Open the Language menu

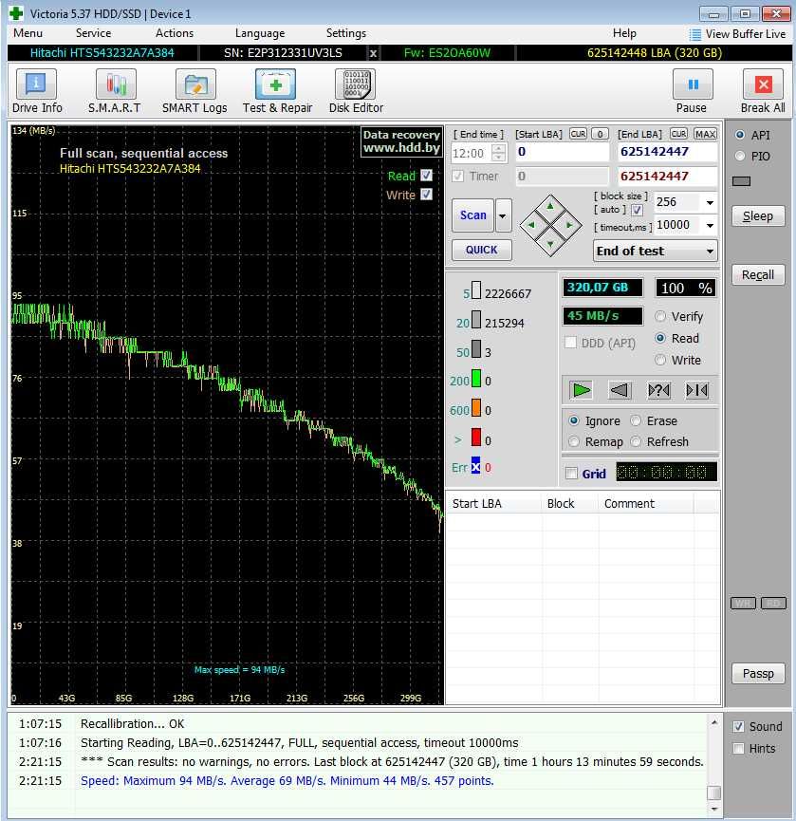pos(260,33)
